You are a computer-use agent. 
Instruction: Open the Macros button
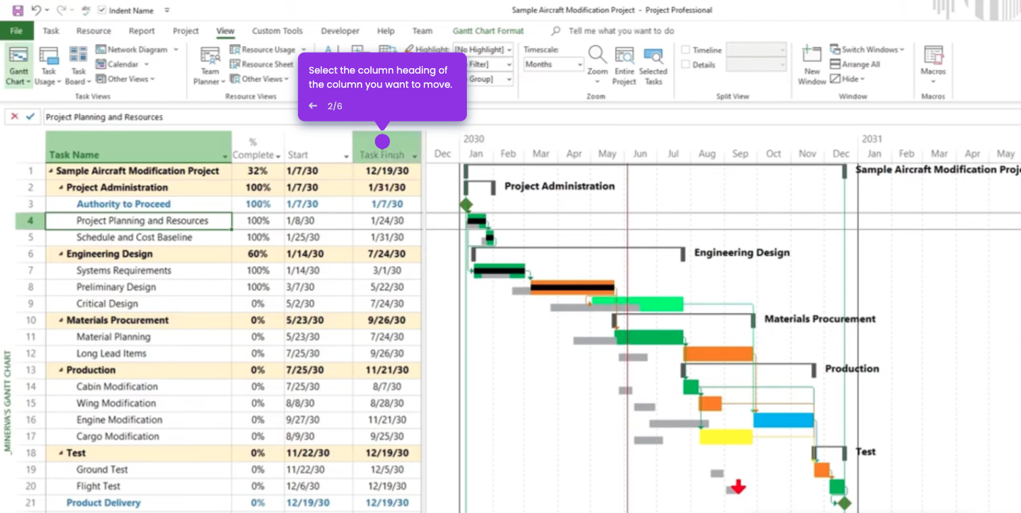click(x=933, y=65)
